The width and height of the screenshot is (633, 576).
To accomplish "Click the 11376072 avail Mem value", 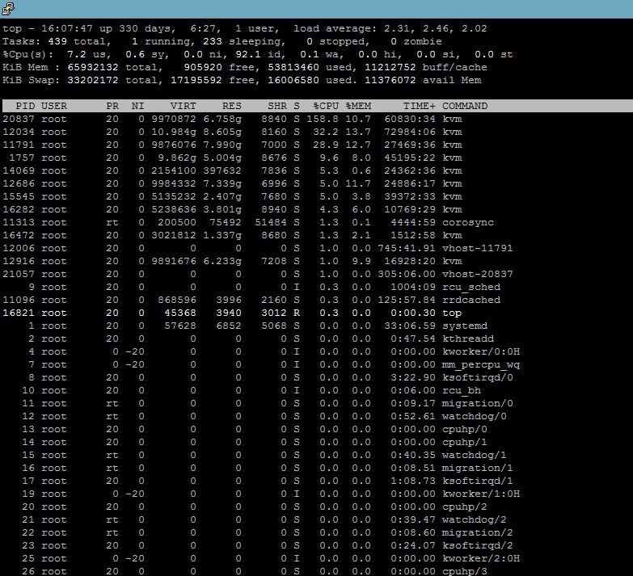I will click(x=390, y=80).
